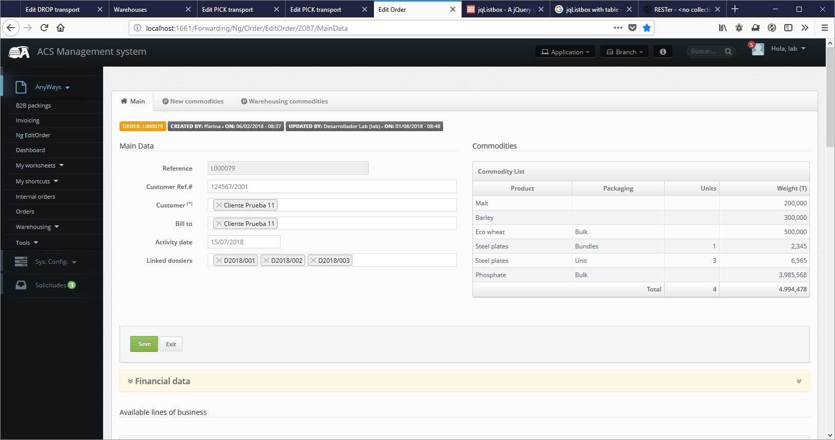The image size is (835, 440).
Task: Remove linked dossier D2018/003
Action: coord(313,260)
